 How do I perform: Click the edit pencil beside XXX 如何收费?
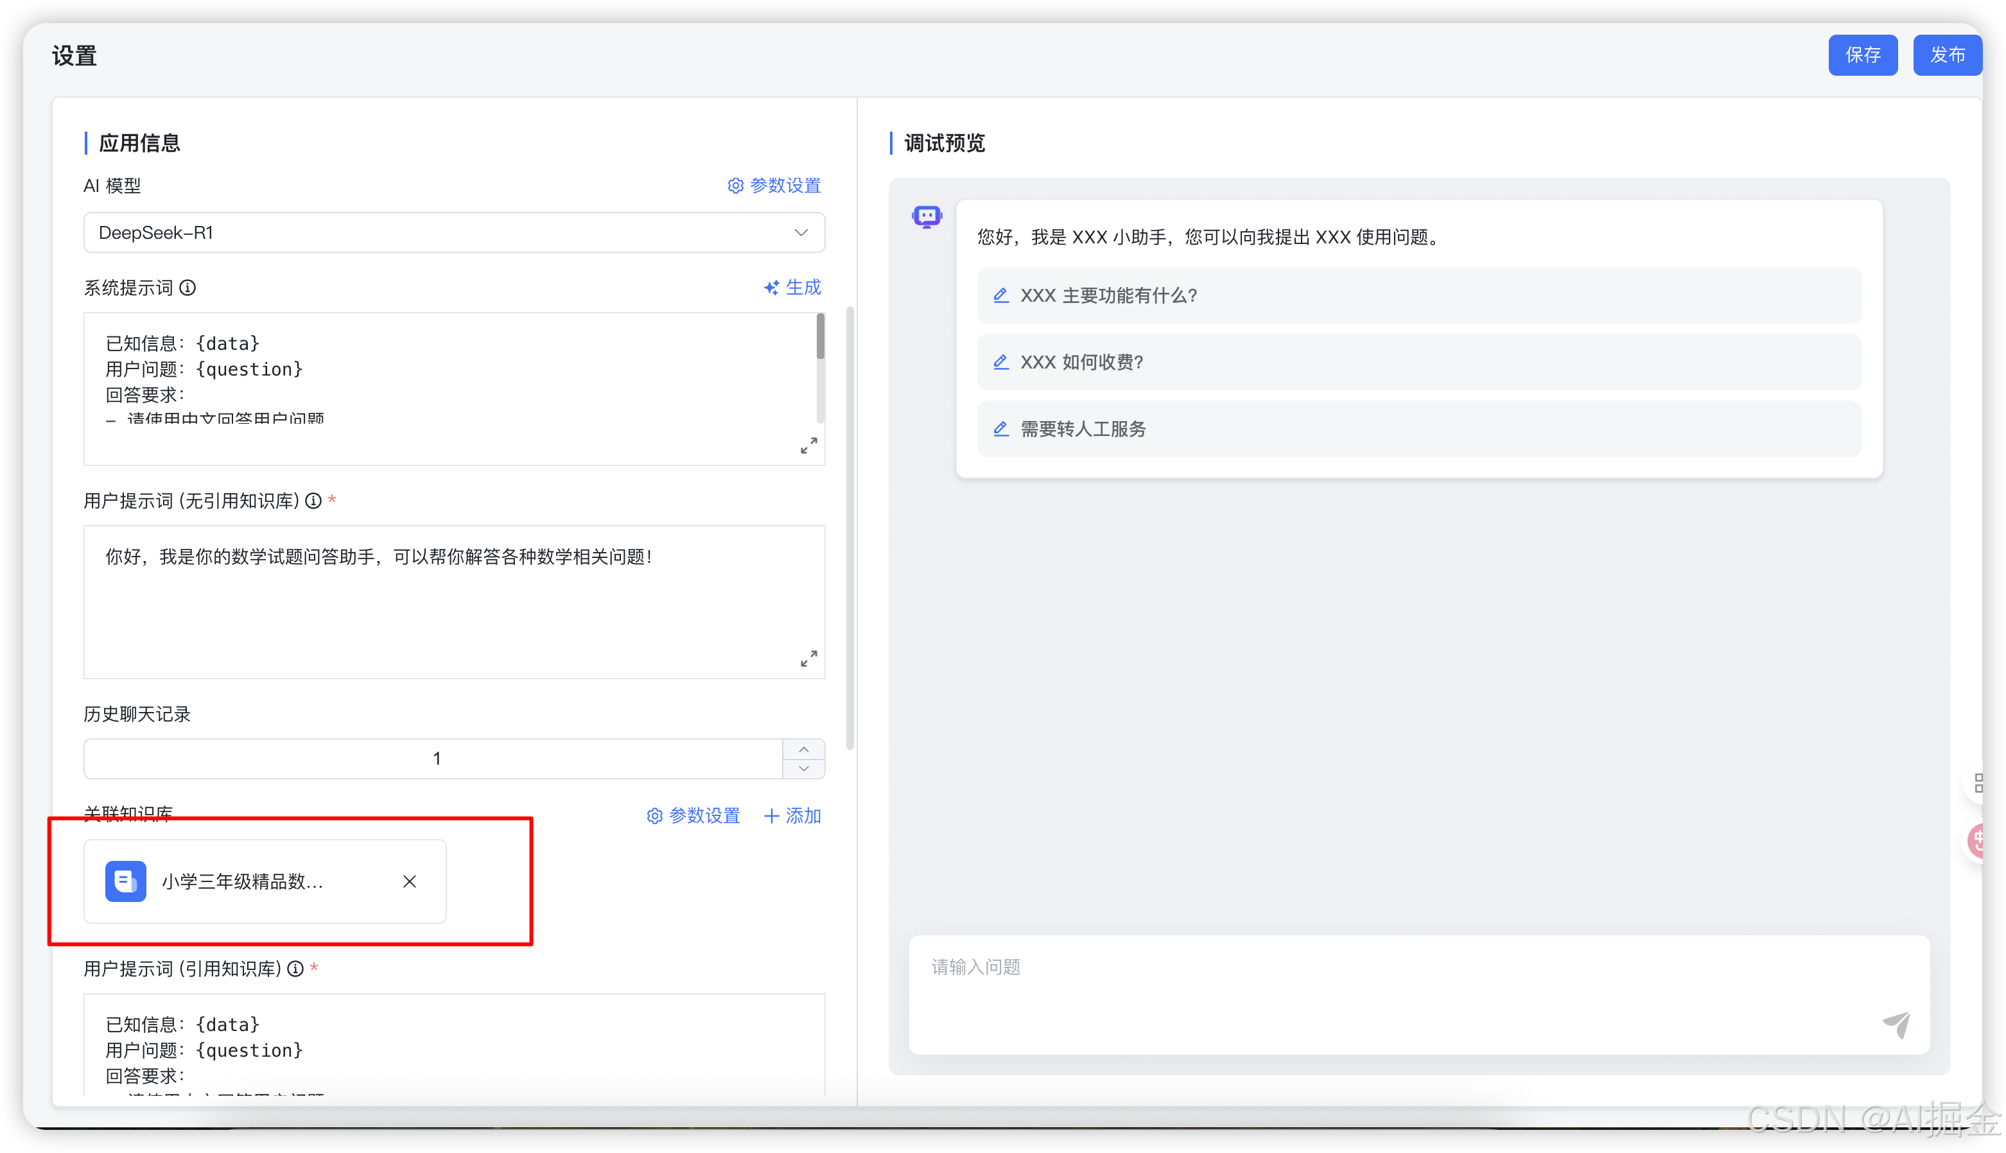pyautogui.click(x=1000, y=362)
